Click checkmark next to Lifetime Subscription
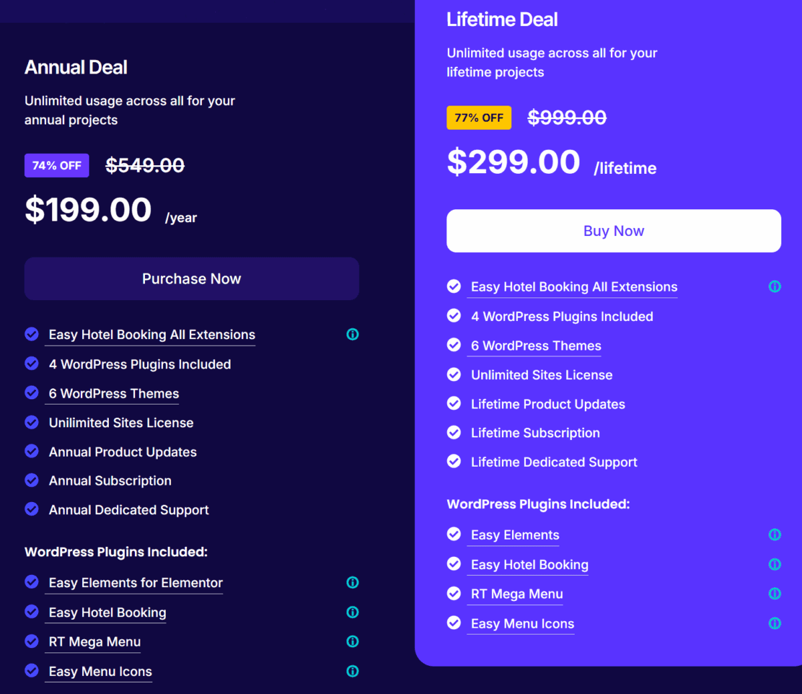This screenshot has height=694, width=802. tap(454, 433)
